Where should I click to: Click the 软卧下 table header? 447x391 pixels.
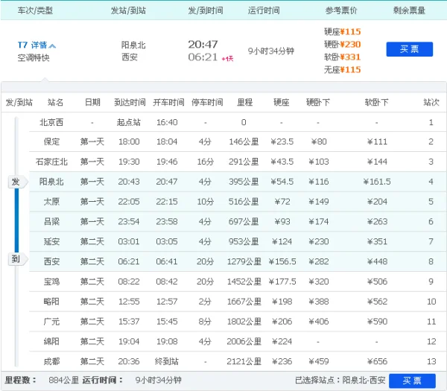(376, 102)
